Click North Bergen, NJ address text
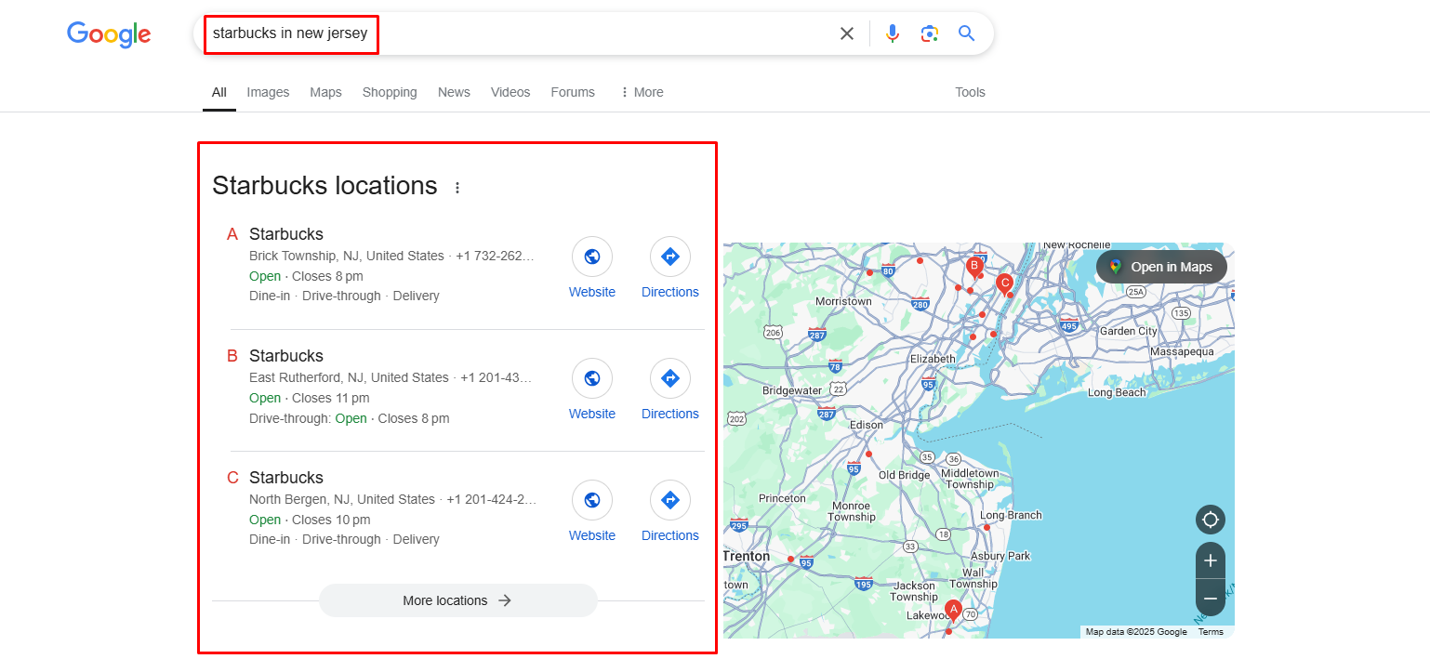This screenshot has width=1430, height=672. click(342, 499)
